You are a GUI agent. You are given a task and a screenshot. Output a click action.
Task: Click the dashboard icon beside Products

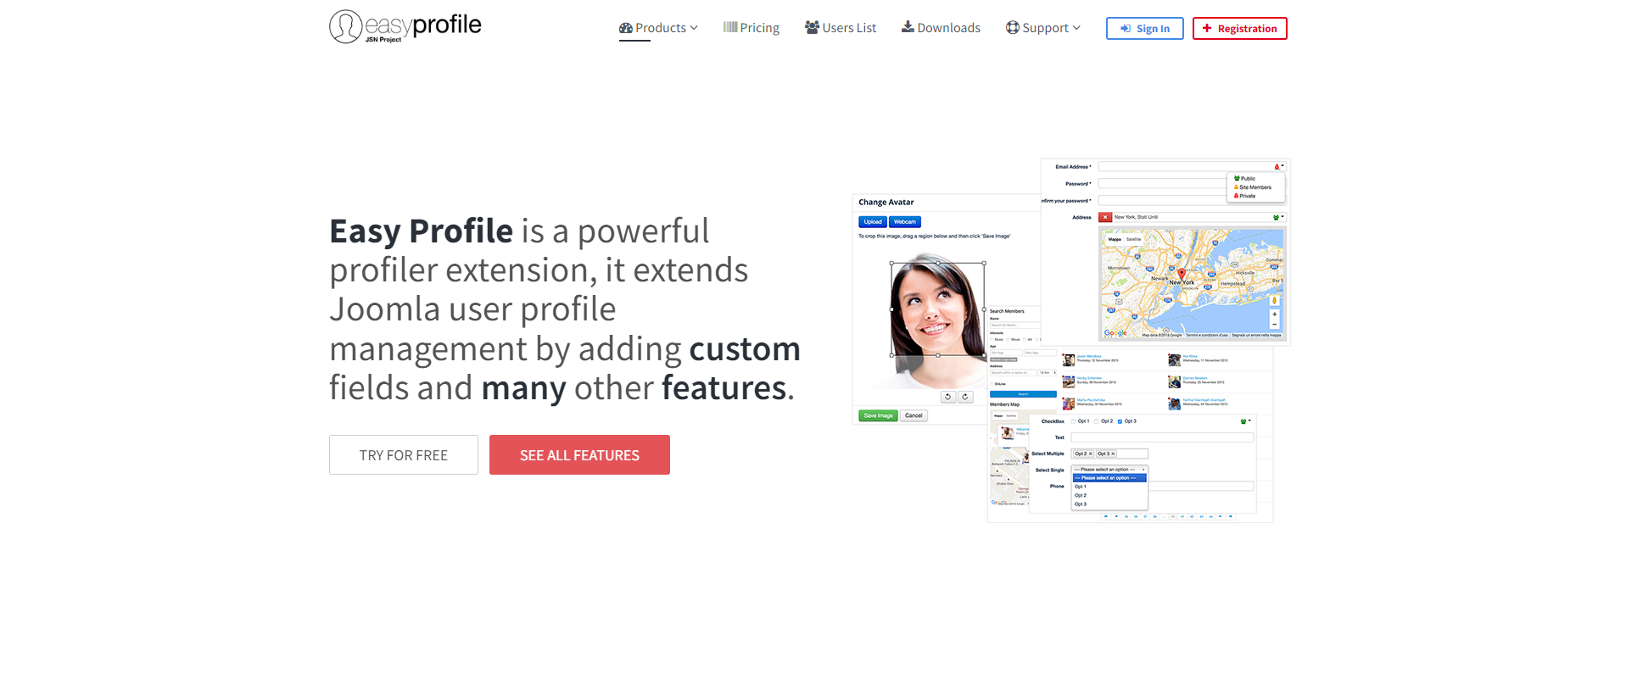pyautogui.click(x=626, y=28)
